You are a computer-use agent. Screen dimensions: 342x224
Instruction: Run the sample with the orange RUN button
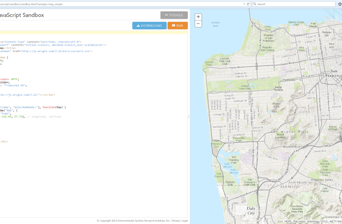tap(178, 25)
